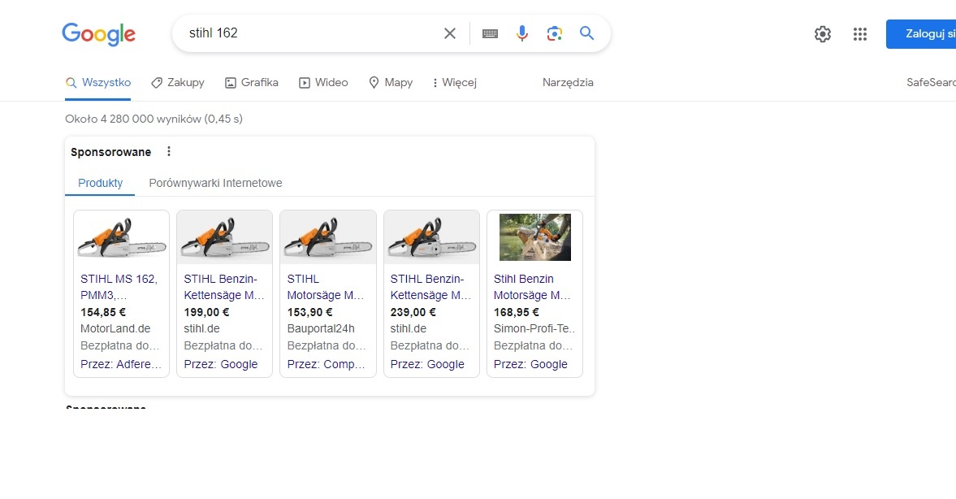This screenshot has width=956, height=499.
Task: Focus the search field containing stihl 162
Action: click(x=311, y=33)
